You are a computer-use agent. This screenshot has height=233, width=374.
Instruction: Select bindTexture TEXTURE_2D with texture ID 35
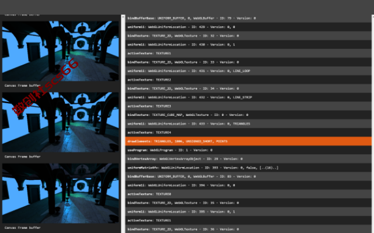click(x=248, y=203)
